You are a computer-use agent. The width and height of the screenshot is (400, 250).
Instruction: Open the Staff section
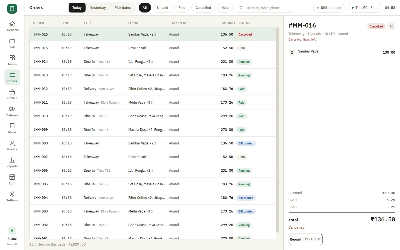[x=12, y=180]
